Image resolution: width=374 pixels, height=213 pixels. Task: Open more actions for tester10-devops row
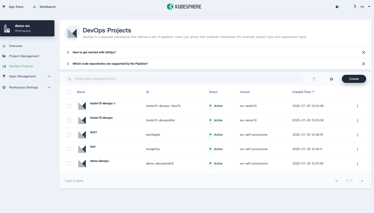[358, 121]
